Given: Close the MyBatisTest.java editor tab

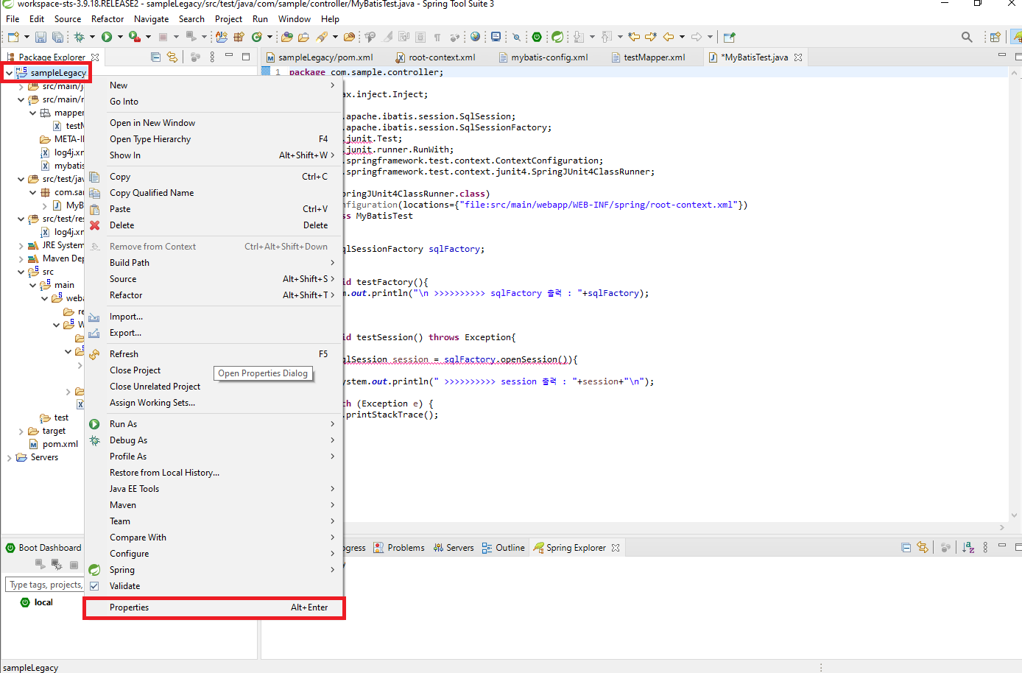Looking at the screenshot, I should pos(798,57).
